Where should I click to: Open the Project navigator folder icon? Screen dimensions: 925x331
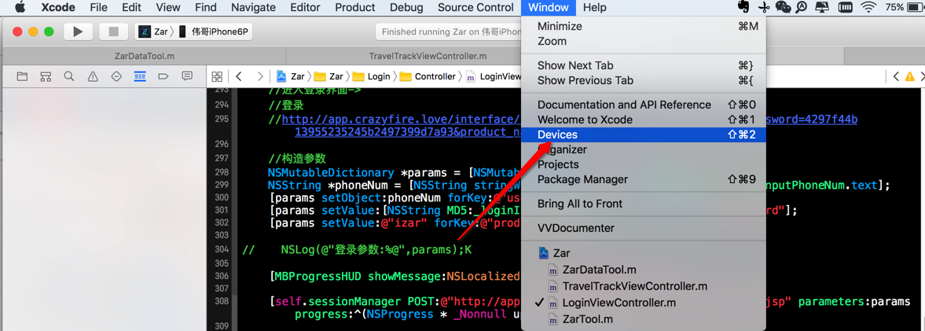22,76
